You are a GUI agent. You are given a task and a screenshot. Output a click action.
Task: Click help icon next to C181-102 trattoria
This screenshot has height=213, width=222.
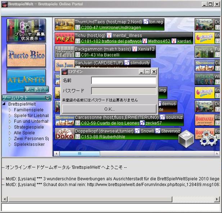coord(77,41)
